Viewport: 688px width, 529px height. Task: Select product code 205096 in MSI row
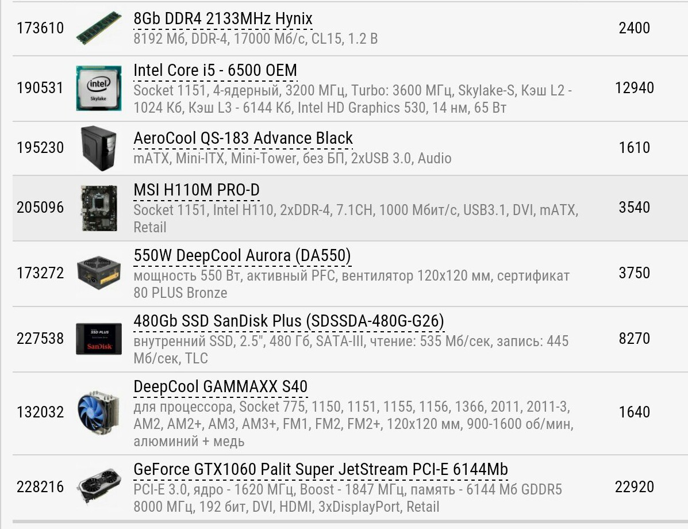pos(40,207)
